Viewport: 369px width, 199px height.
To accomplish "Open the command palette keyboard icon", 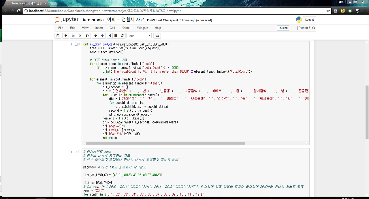I will pos(157,36).
